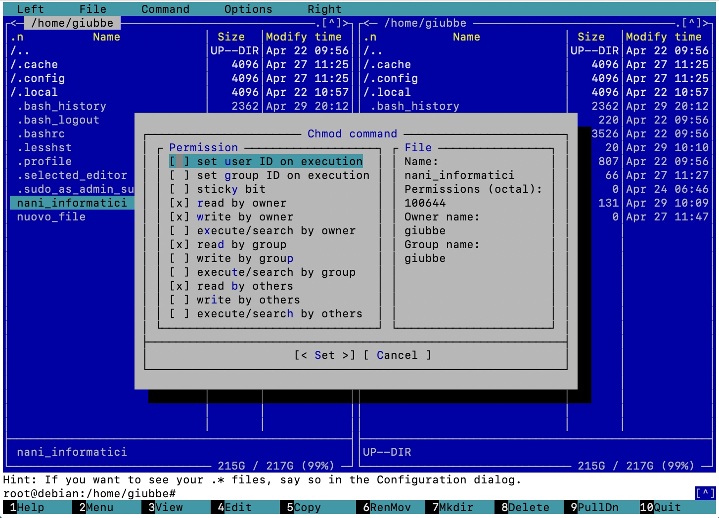Image resolution: width=719 pixels, height=518 pixels.
Task: Open the File menu
Action: click(x=92, y=8)
